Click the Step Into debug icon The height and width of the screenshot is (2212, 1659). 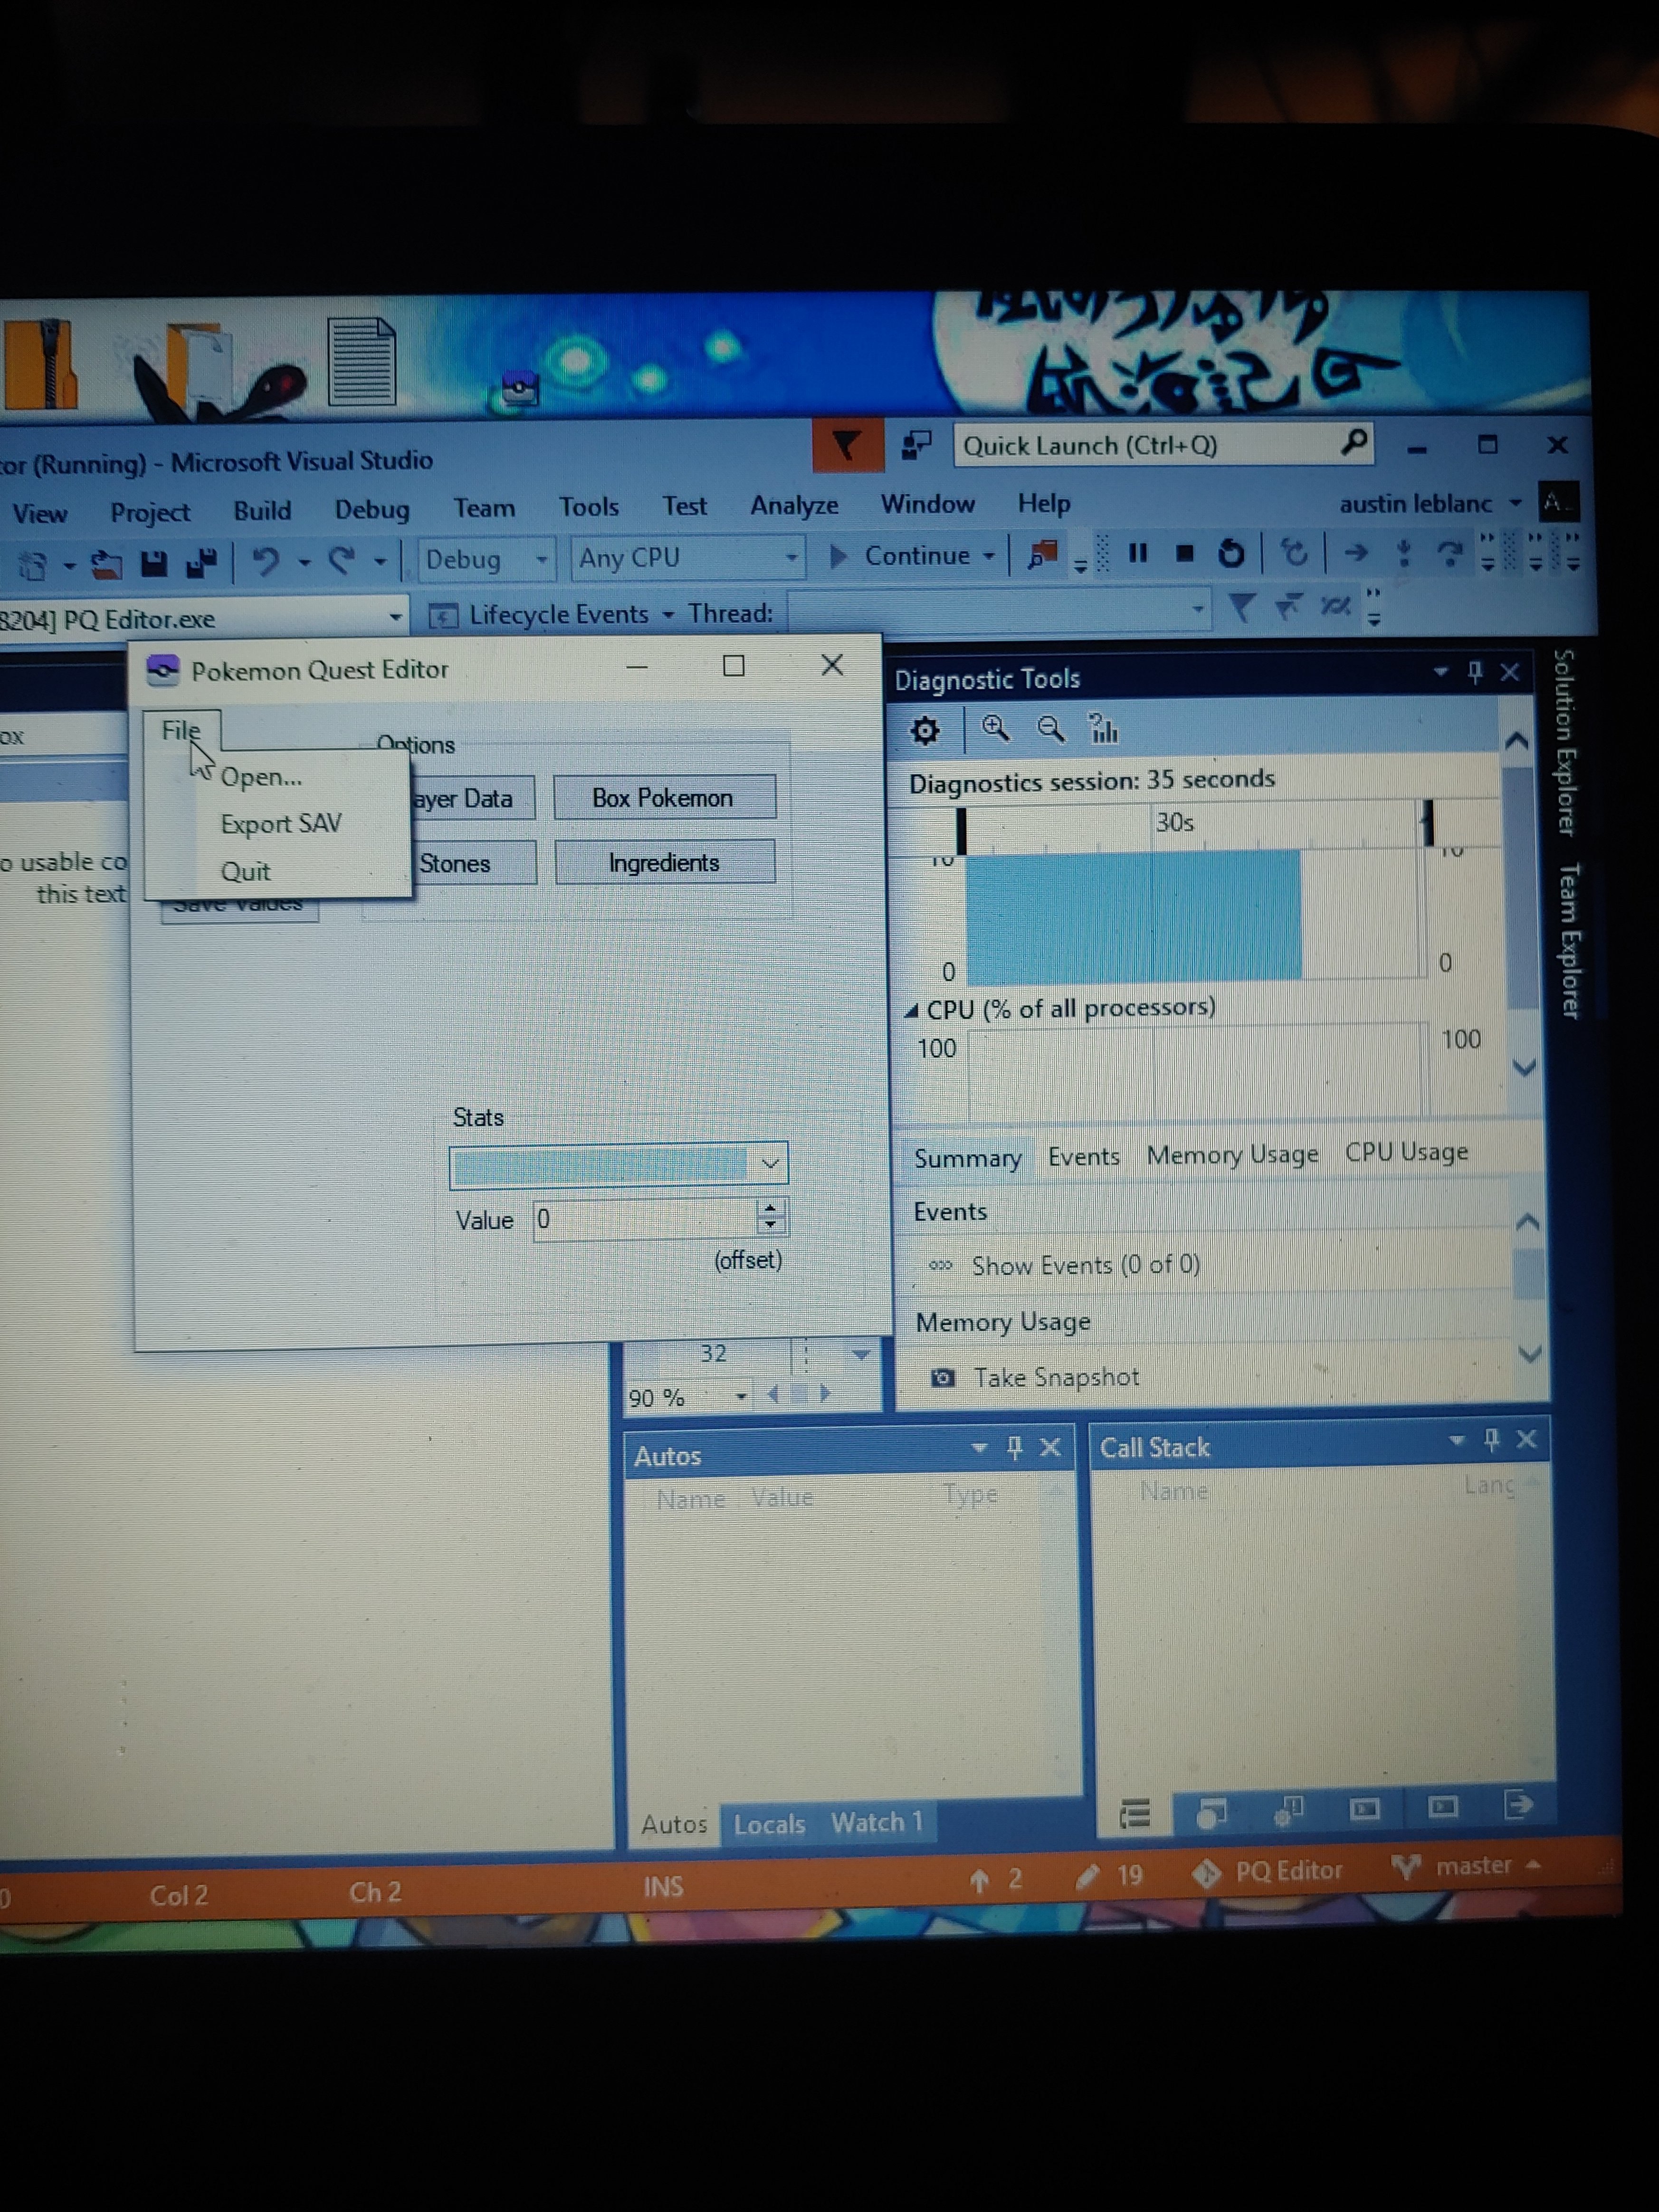point(1404,552)
